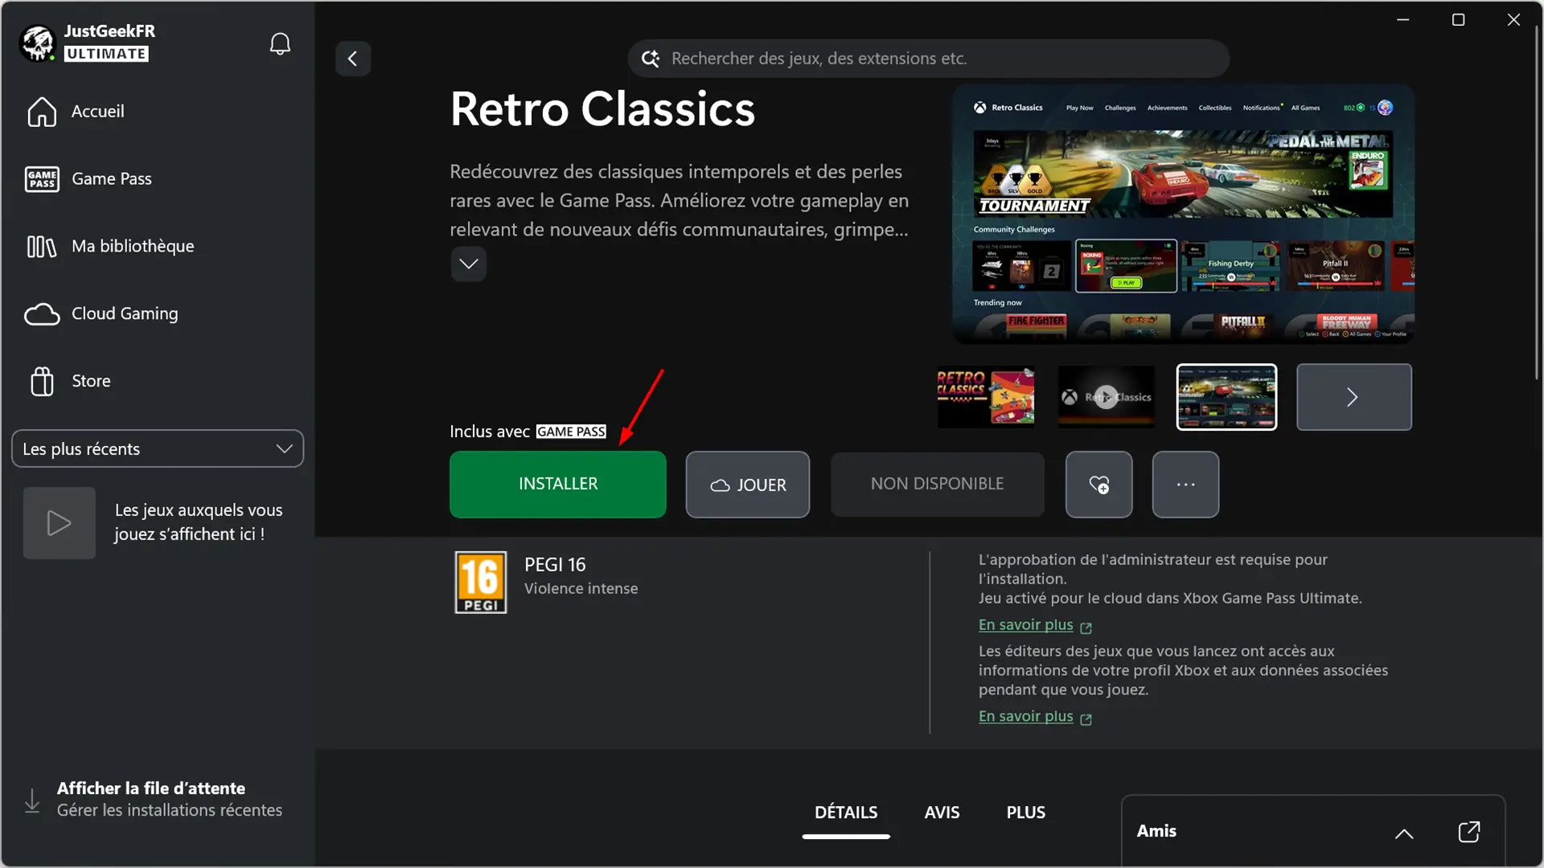
Task: Click the search magnifier icon
Action: pyautogui.click(x=650, y=59)
